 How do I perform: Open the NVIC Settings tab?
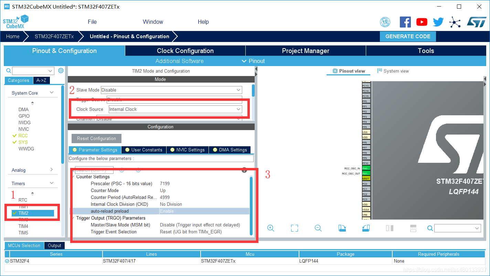[x=187, y=150]
